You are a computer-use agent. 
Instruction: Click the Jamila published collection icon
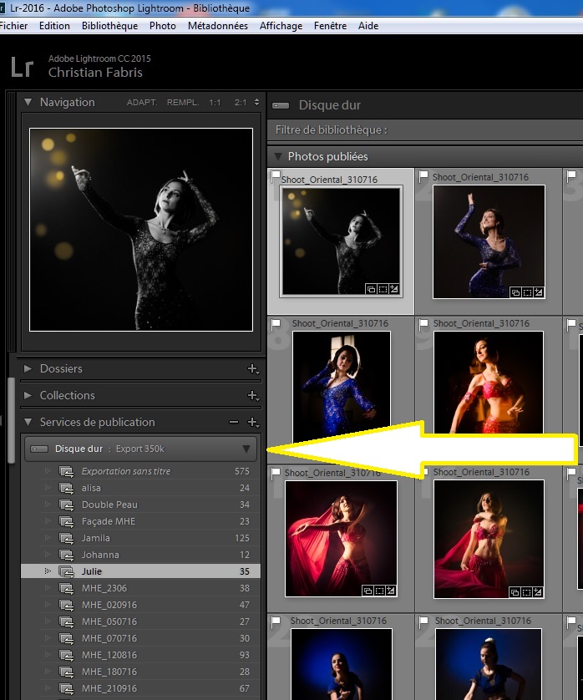point(67,538)
